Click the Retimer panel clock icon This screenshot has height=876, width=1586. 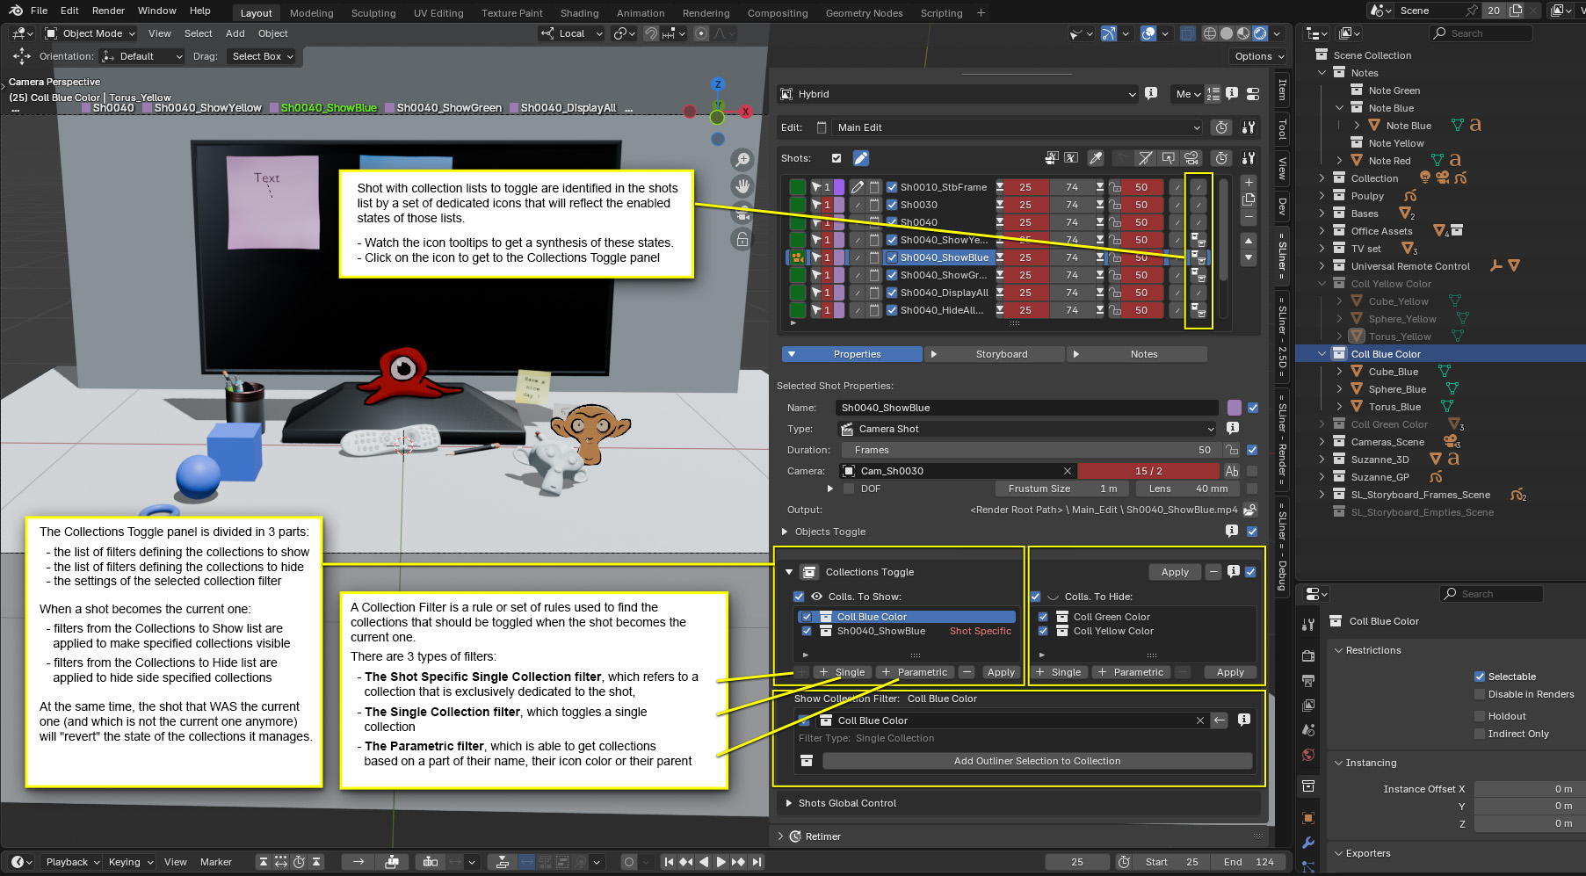pos(795,836)
